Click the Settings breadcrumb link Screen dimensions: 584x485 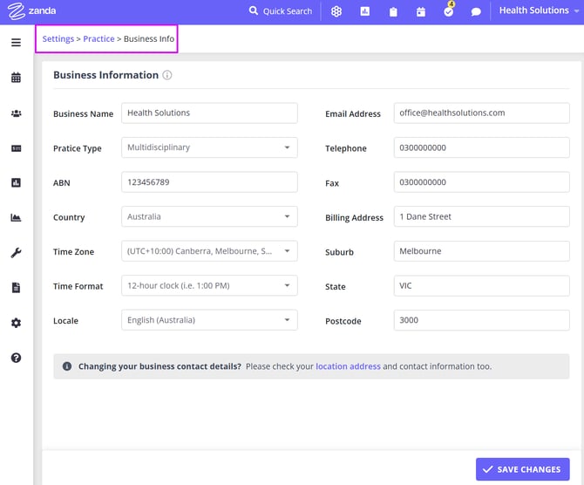tap(58, 39)
